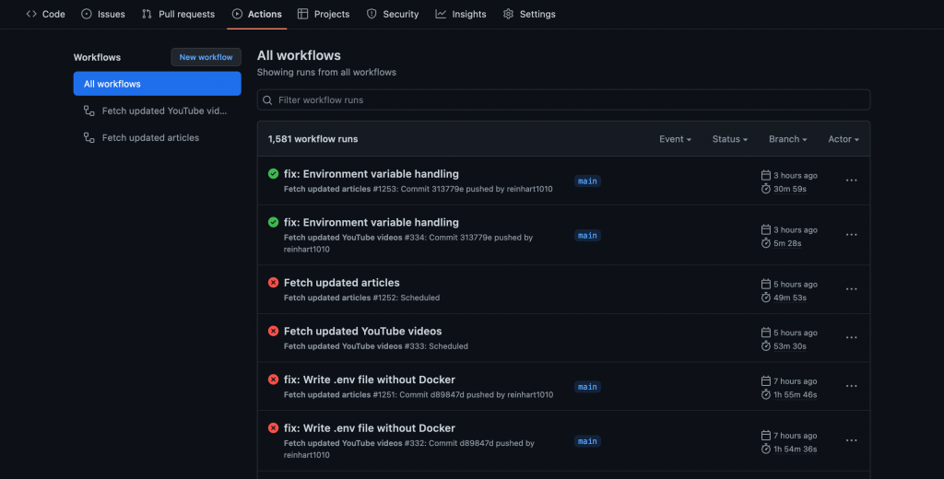Open the Actor filter dropdown
The width and height of the screenshot is (944, 479).
[x=843, y=139]
